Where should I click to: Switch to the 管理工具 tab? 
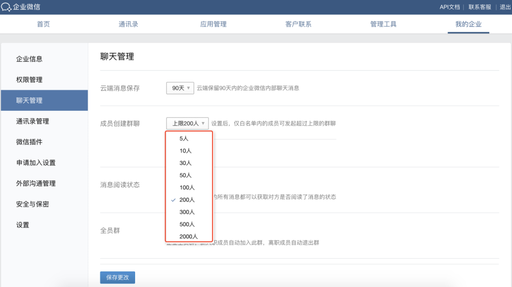click(383, 24)
